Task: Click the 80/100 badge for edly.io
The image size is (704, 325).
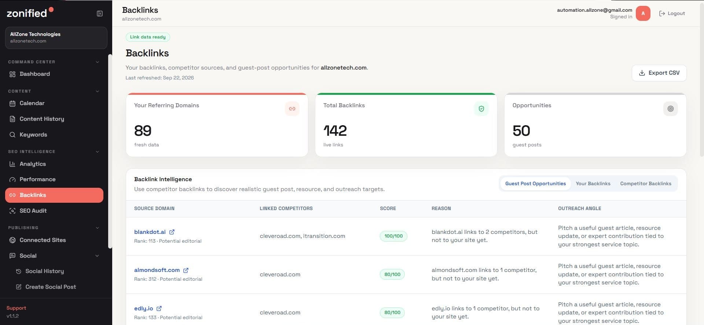Action: tap(392, 313)
